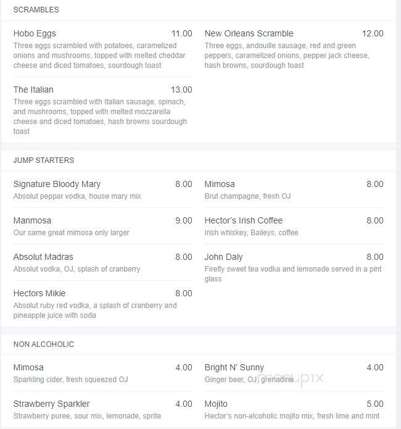
Task: Open Hector's Irish Coffee entry
Action: [244, 220]
